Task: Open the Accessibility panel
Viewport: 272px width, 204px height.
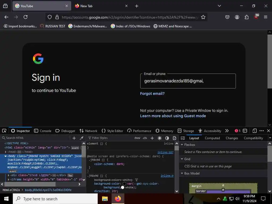Action: [x=210, y=131]
